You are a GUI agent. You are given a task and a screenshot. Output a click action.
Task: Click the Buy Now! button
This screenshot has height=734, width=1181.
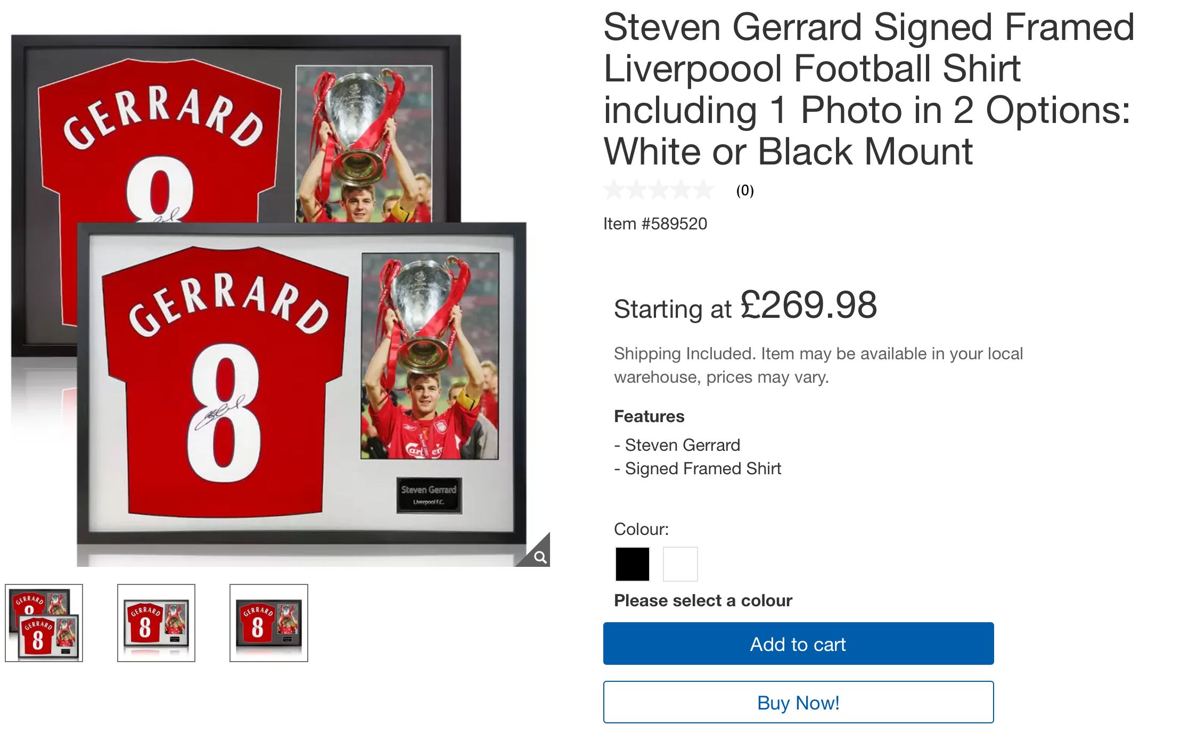pyautogui.click(x=798, y=702)
